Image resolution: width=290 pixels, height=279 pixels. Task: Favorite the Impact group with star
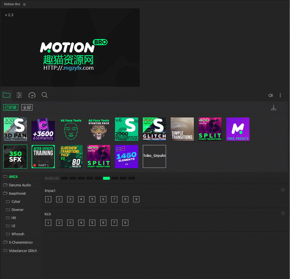[283, 190]
